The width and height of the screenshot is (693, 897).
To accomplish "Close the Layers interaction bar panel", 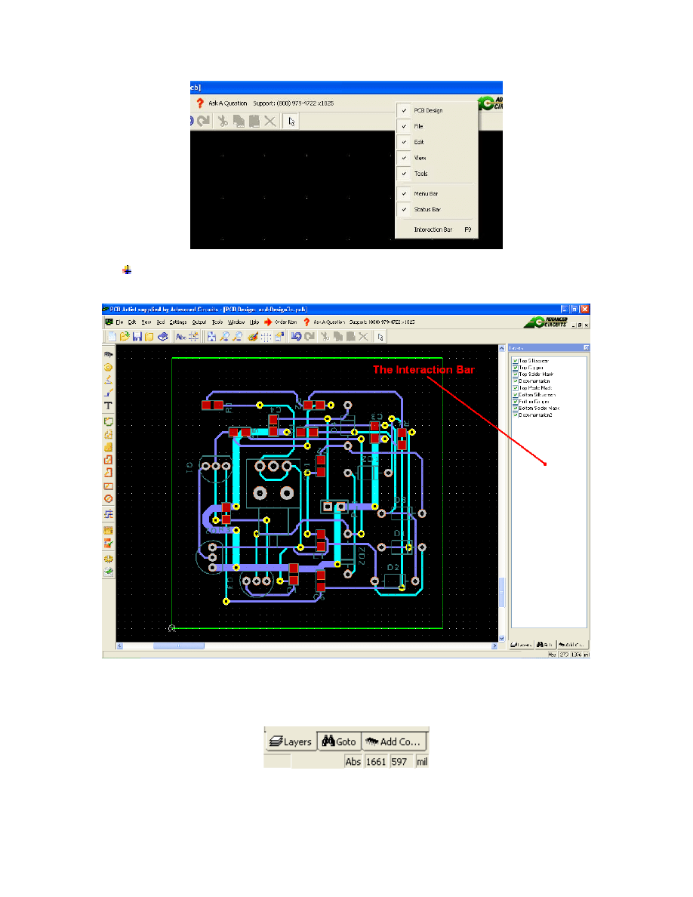I will click(x=585, y=348).
